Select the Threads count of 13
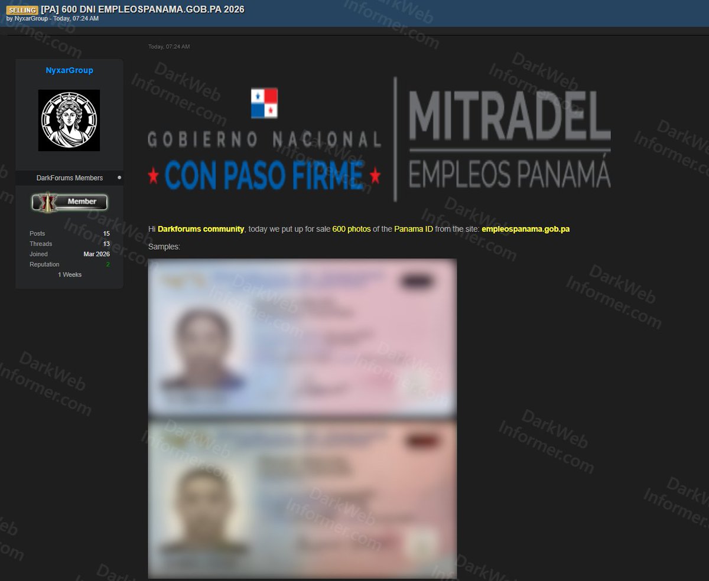709x581 pixels. (107, 243)
